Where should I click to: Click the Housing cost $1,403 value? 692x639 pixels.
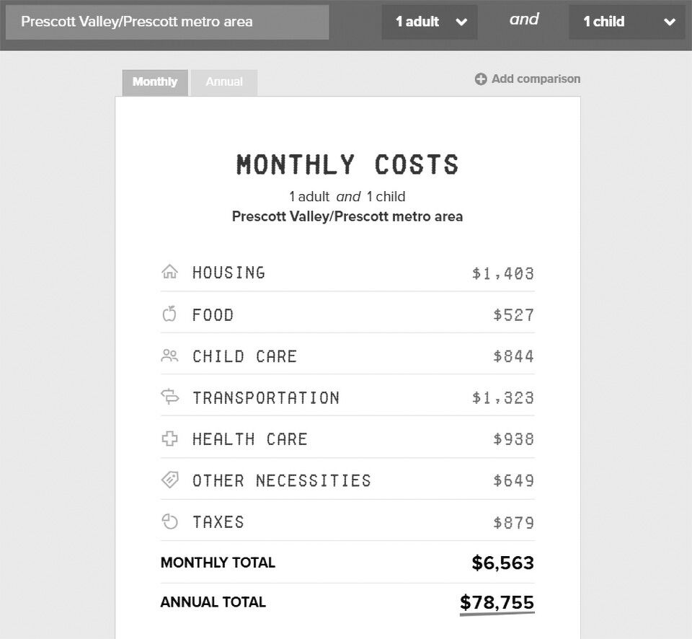click(503, 273)
